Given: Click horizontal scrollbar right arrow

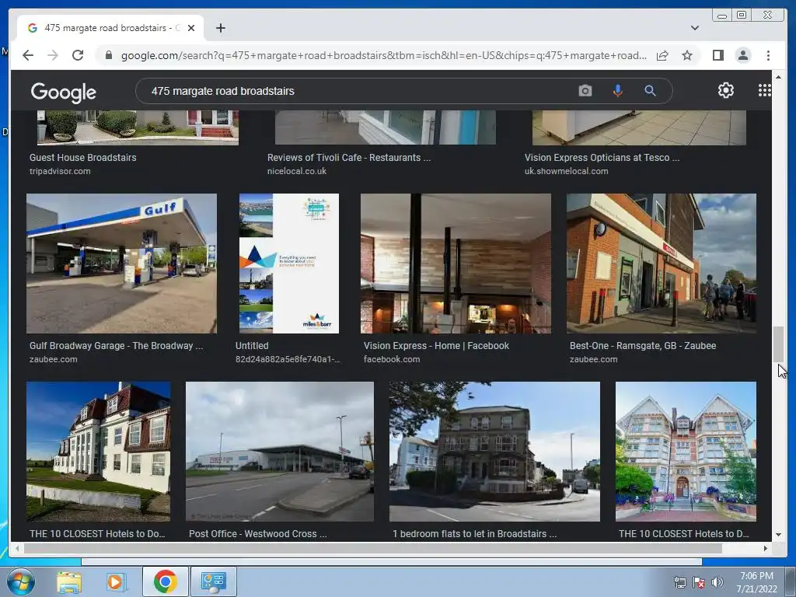Looking at the screenshot, I should 766,548.
